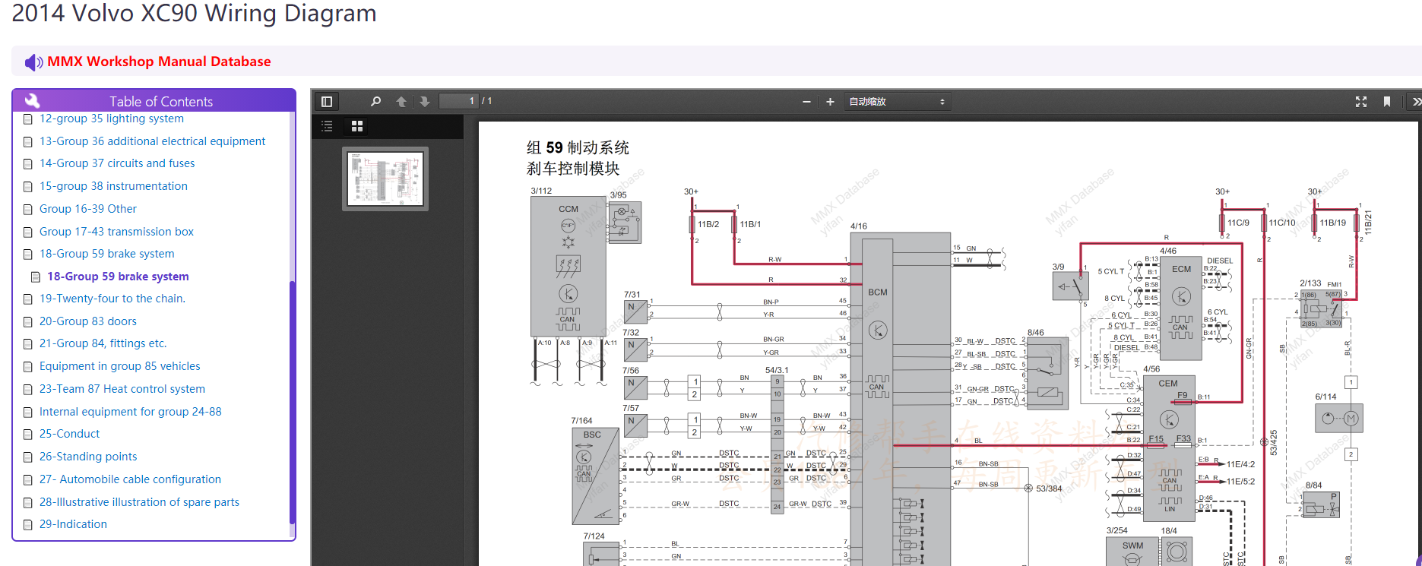The width and height of the screenshot is (1422, 566).
Task: Open 28-Illustrative illustration of spare parts
Action: pos(139,502)
